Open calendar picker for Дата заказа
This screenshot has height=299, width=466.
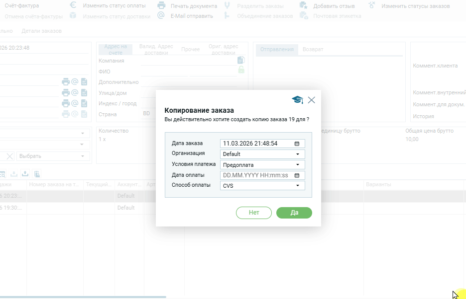(x=297, y=144)
